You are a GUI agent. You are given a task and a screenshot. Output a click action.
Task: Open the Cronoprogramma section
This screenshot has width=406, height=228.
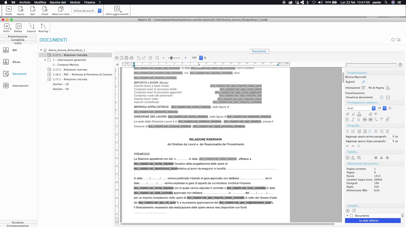[x=18, y=226]
